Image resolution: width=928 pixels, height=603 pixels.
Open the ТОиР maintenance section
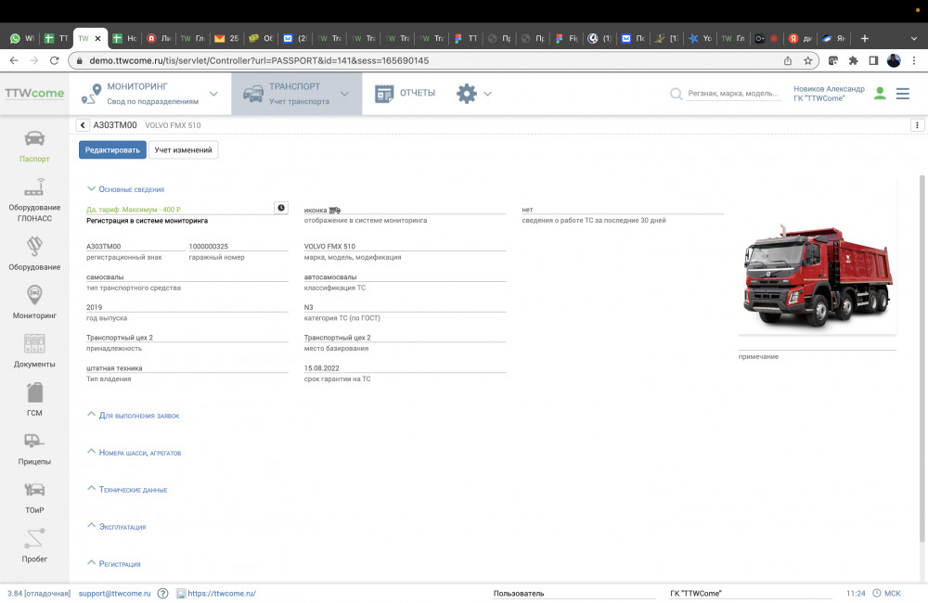point(34,496)
